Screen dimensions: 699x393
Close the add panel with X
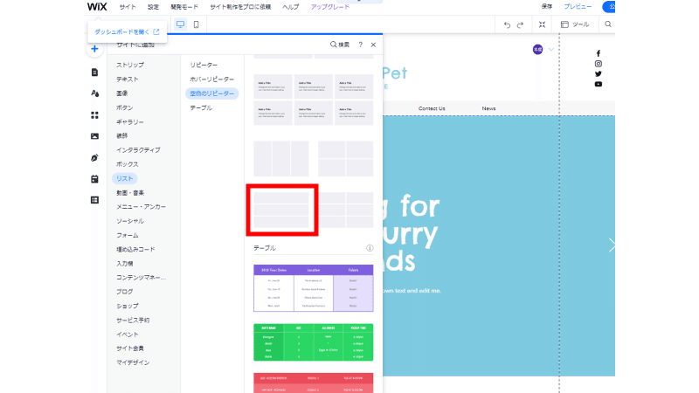tap(374, 45)
